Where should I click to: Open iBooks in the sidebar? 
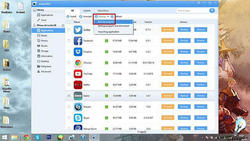coord(42,46)
